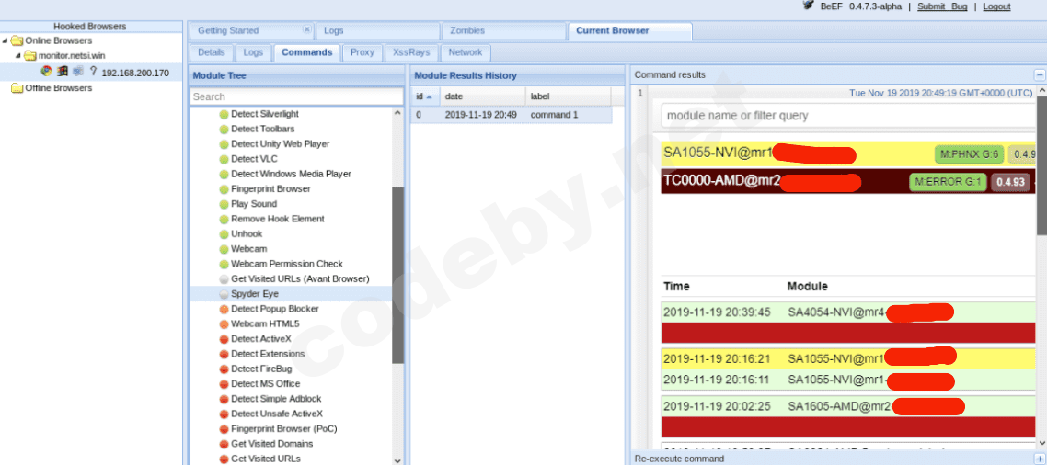Click the Module Tree search field

click(296, 96)
